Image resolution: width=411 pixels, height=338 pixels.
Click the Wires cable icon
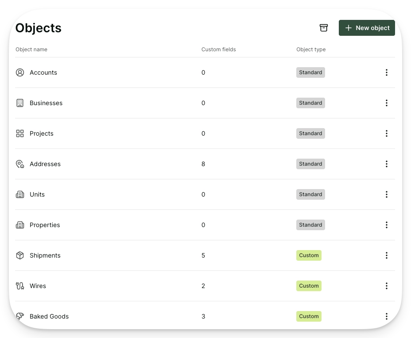coord(20,286)
